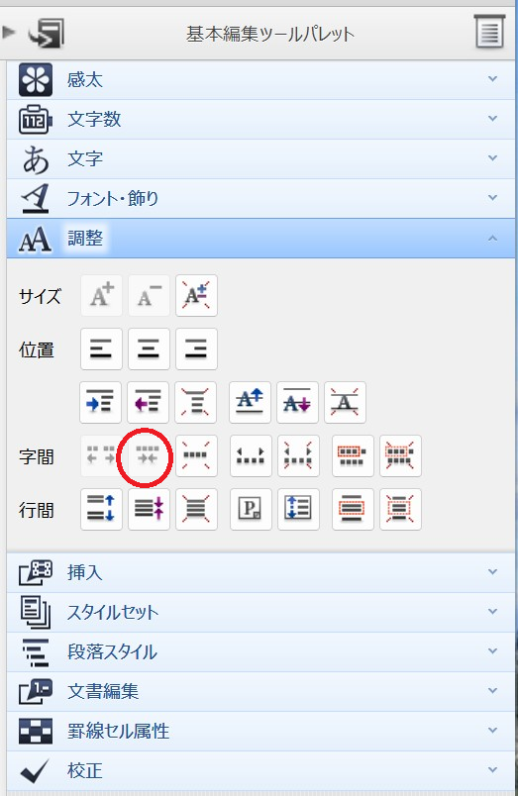The width and height of the screenshot is (518, 796).
Task: Click the small triangle arrow at top left
Action: [x=8, y=33]
